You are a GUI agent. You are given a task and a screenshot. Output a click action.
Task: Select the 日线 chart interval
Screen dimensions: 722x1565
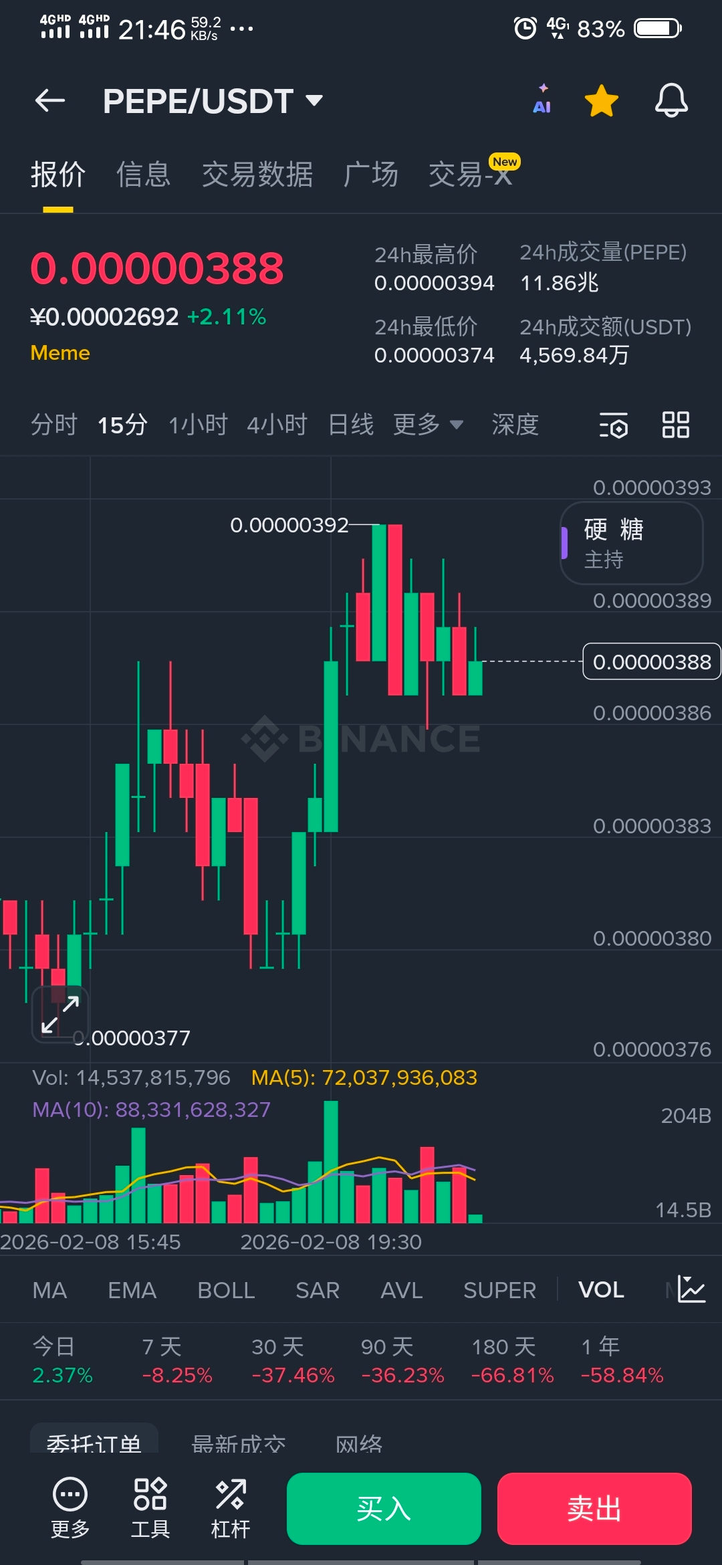point(351,425)
